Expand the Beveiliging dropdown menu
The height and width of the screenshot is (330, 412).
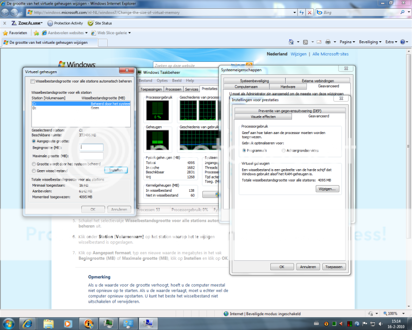click(x=370, y=42)
